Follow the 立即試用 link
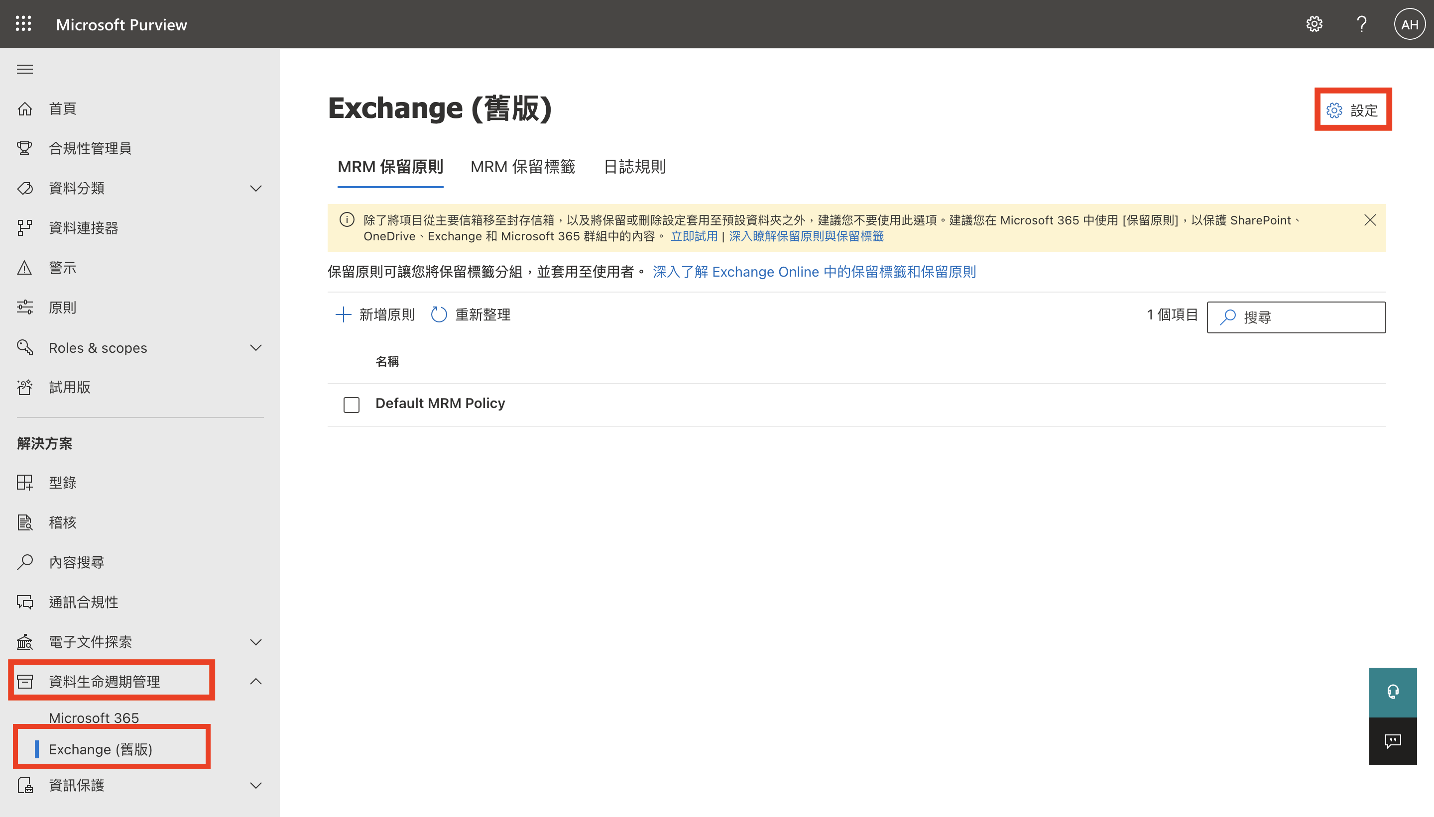Image resolution: width=1434 pixels, height=817 pixels. point(694,236)
